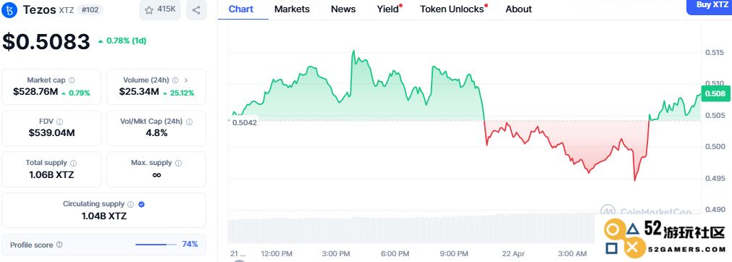
Task: Open the share icon button
Action: click(196, 10)
